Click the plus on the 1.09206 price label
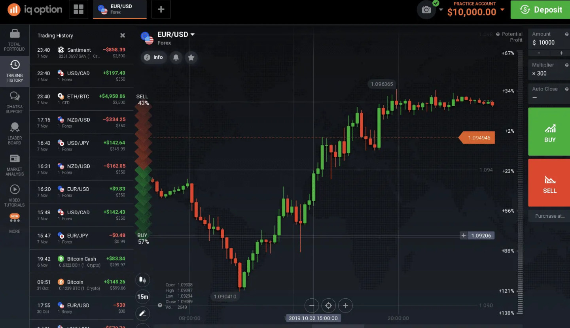This screenshot has width=570, height=328. pyautogui.click(x=464, y=236)
